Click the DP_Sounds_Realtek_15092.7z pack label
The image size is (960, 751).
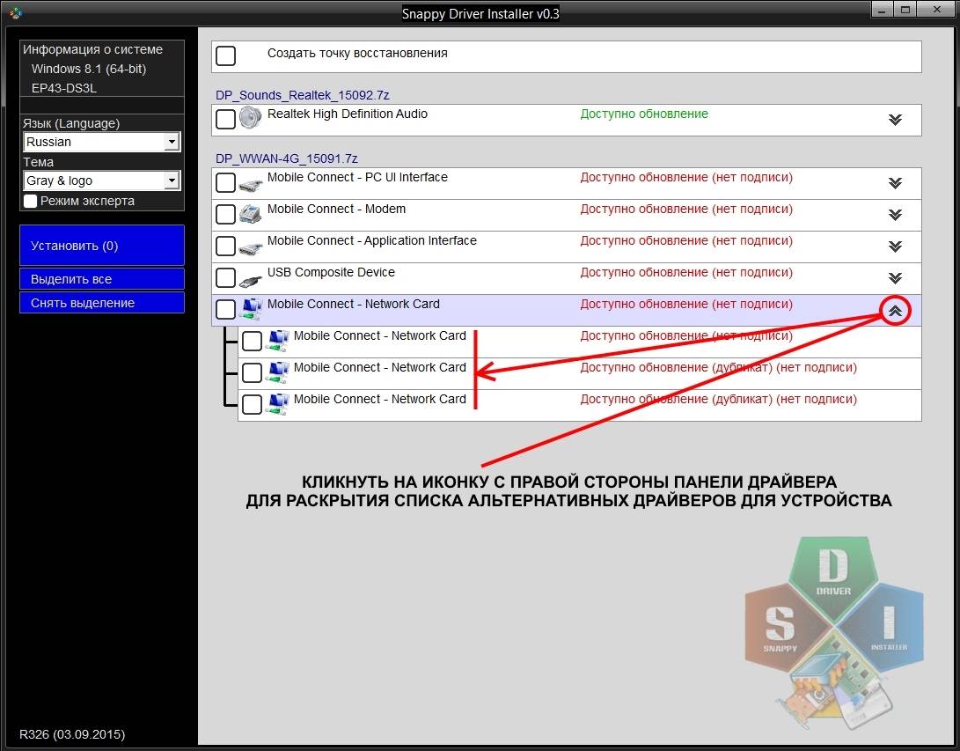(x=303, y=95)
